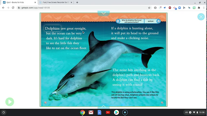Open a new browser tab
The width and height of the screenshot is (207, 116).
[77, 2]
